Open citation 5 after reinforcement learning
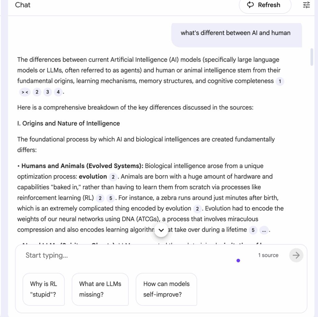 click(x=111, y=198)
